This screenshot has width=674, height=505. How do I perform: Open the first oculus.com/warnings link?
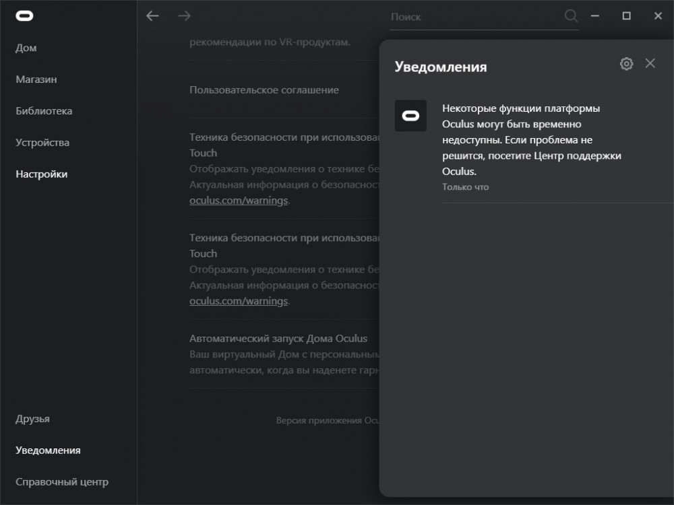[x=239, y=201]
